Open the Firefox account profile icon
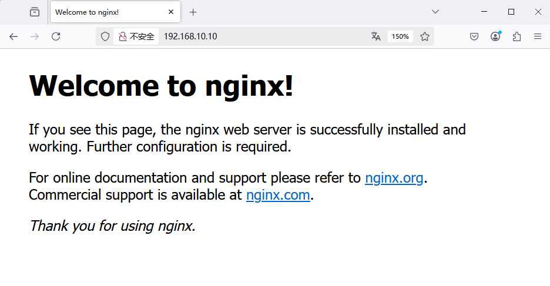Screen dimensions: 550x286 495,36
